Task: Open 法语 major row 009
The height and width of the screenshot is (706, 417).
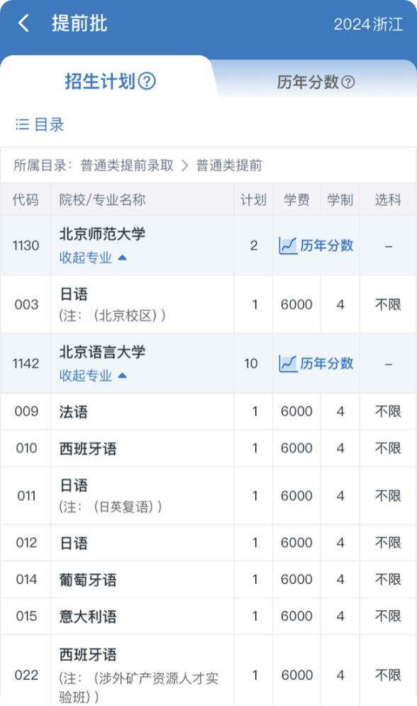Action: click(x=208, y=412)
